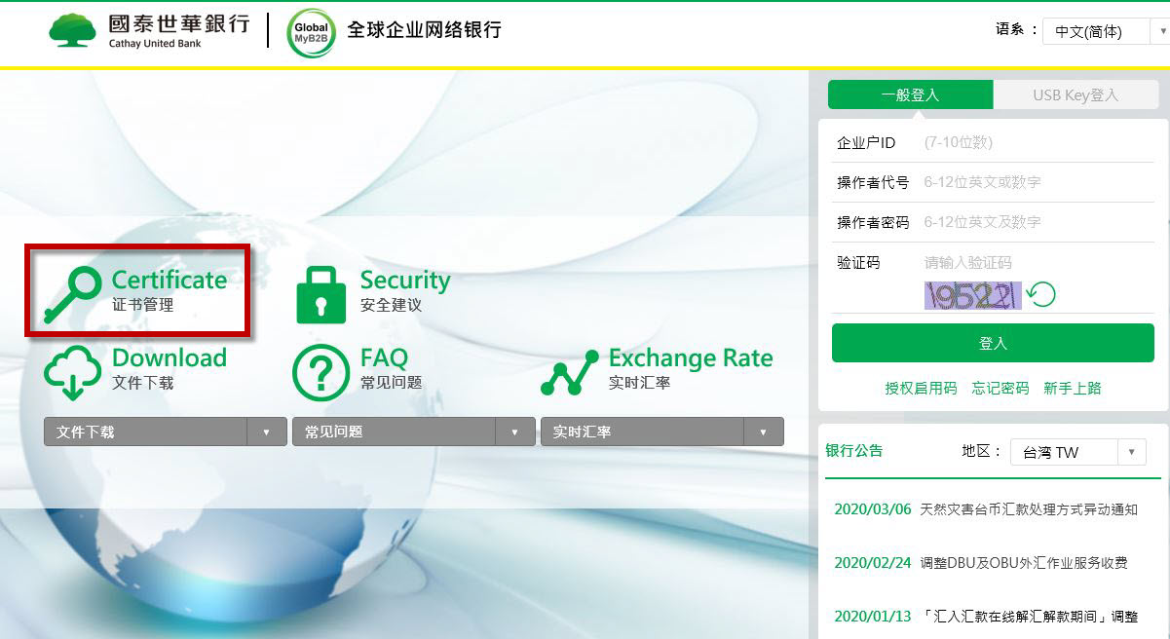Click the Cathay United Bank tree logo
The height and width of the screenshot is (639, 1170).
coord(73,29)
